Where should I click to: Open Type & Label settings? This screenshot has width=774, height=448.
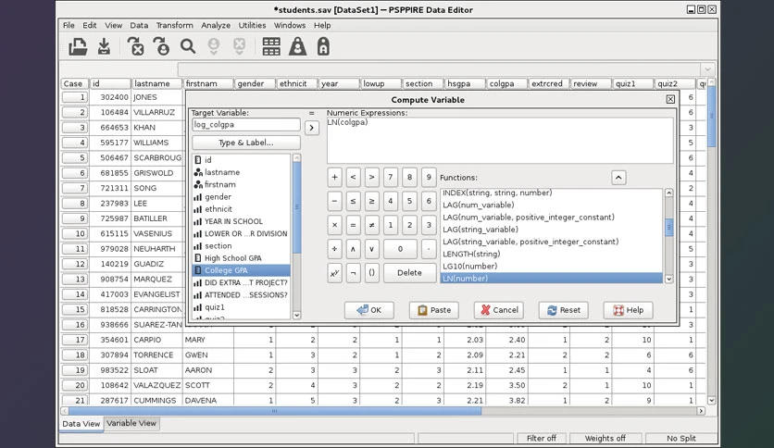click(x=246, y=143)
